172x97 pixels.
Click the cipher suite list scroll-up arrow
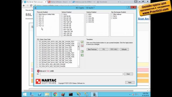pyautogui.click(x=78, y=42)
